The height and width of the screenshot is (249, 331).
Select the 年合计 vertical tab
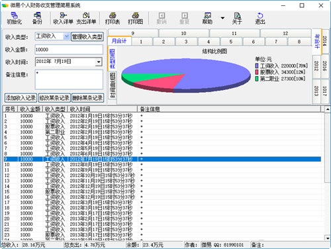(317, 41)
